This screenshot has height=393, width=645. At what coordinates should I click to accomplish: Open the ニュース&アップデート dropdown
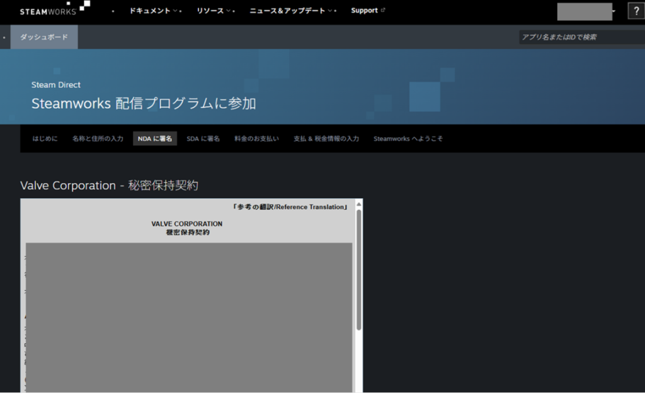point(291,11)
